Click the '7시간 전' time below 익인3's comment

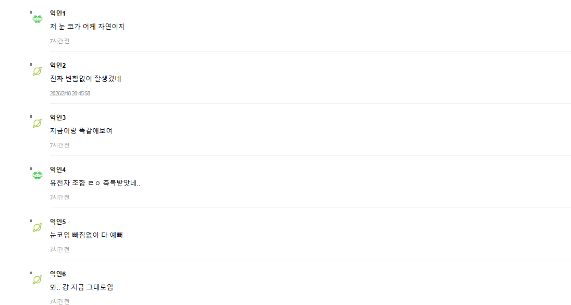click(x=59, y=145)
